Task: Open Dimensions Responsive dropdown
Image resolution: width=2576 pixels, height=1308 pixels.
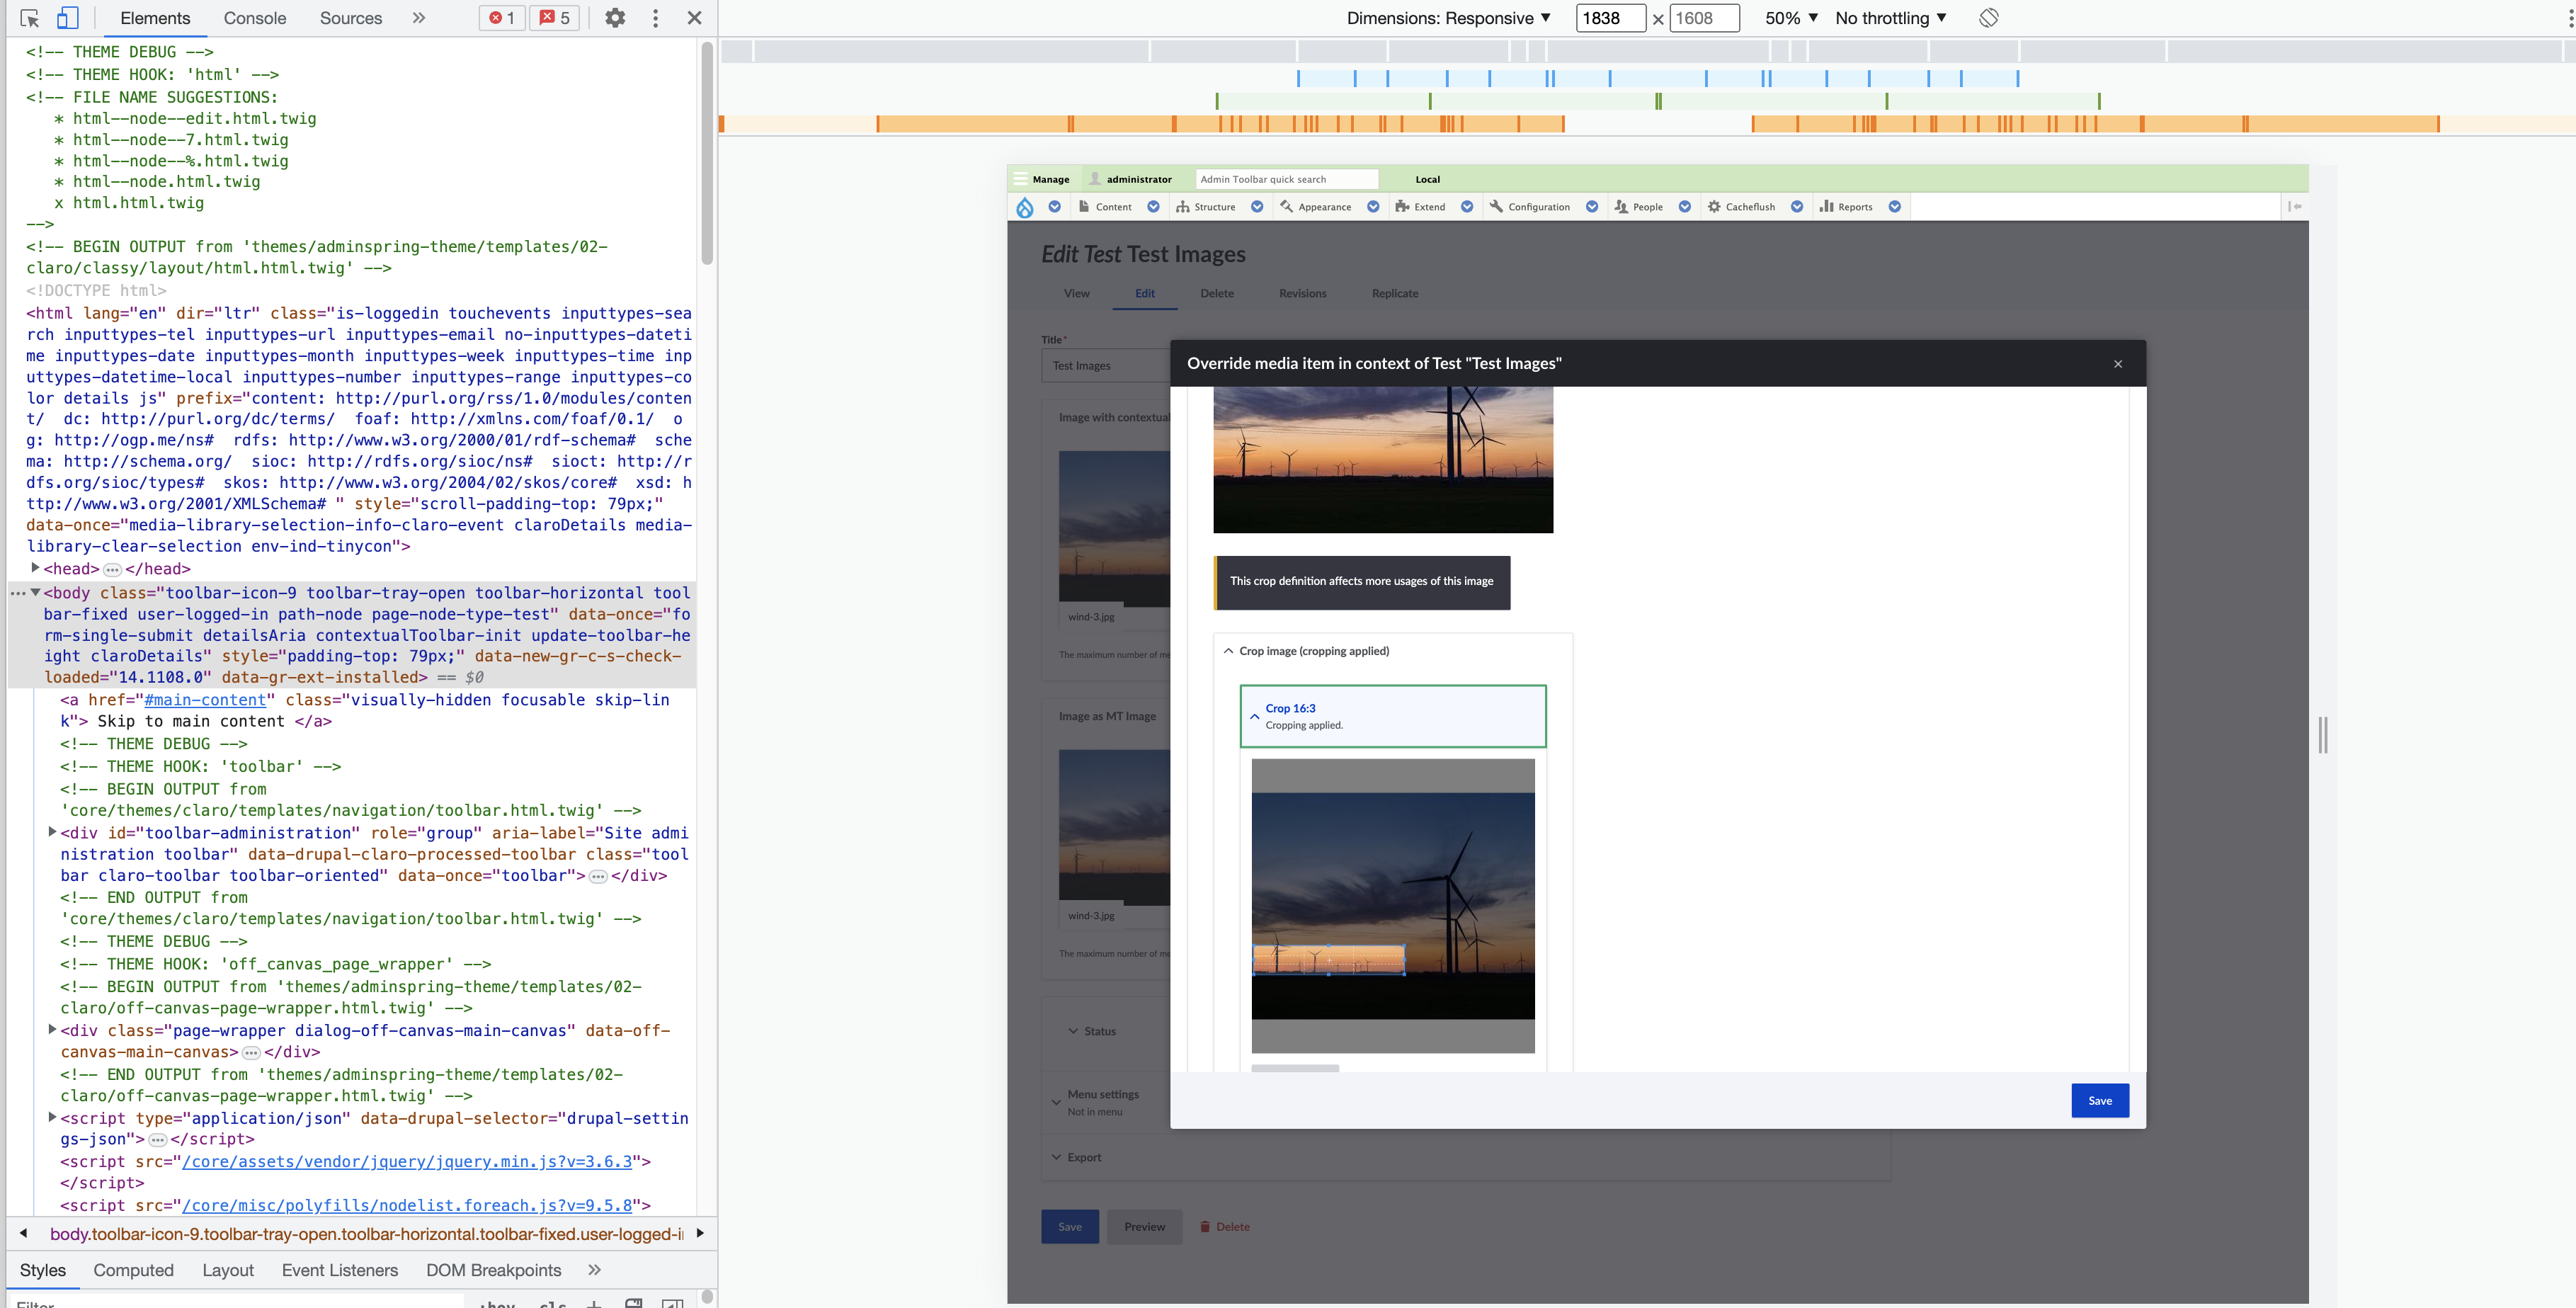Action: [x=1448, y=18]
